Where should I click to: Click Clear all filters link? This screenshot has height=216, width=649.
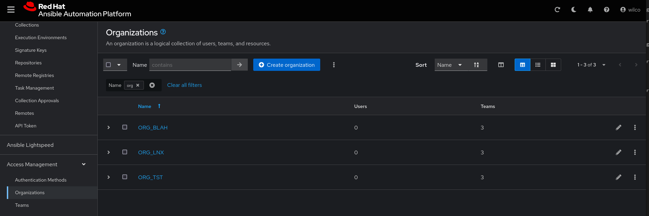pos(185,85)
